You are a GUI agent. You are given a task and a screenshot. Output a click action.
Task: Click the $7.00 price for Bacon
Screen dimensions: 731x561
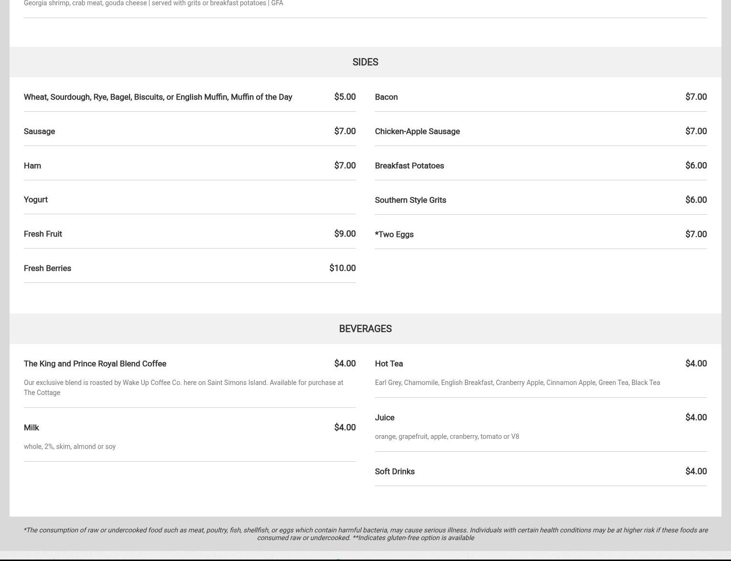(x=696, y=97)
